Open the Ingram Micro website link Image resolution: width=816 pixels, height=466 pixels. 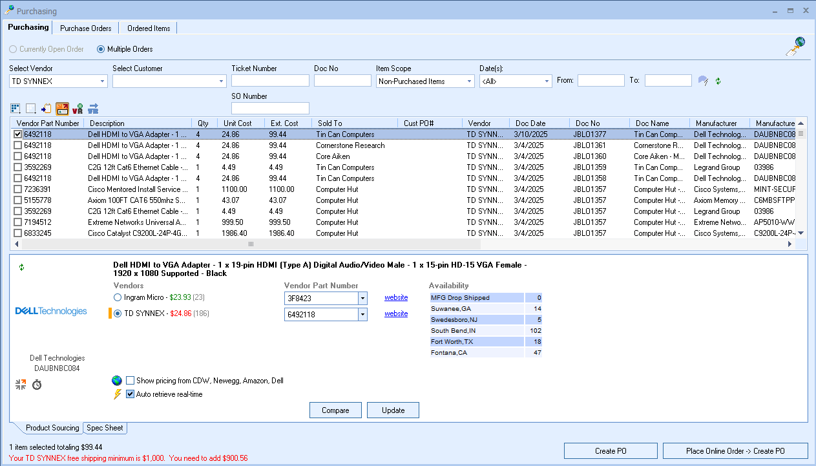[x=396, y=297]
